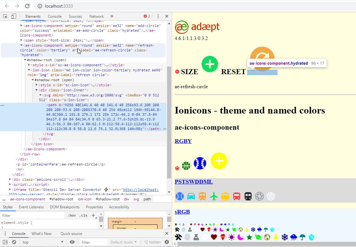
Task: Click the red error count badge in DevTools
Action: tap(147, 16)
